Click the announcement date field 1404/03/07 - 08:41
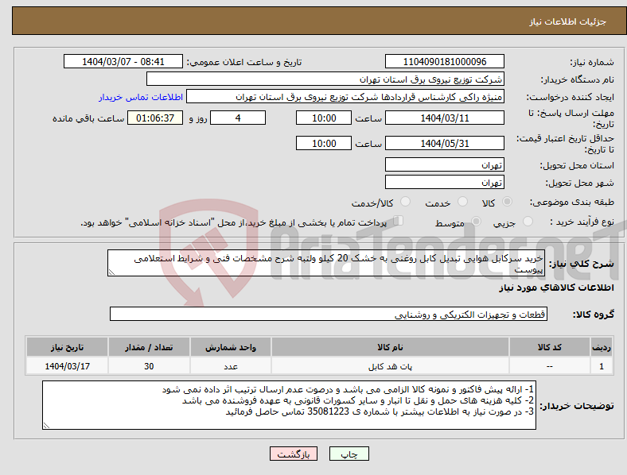The width and height of the screenshot is (627, 475). click(123, 61)
